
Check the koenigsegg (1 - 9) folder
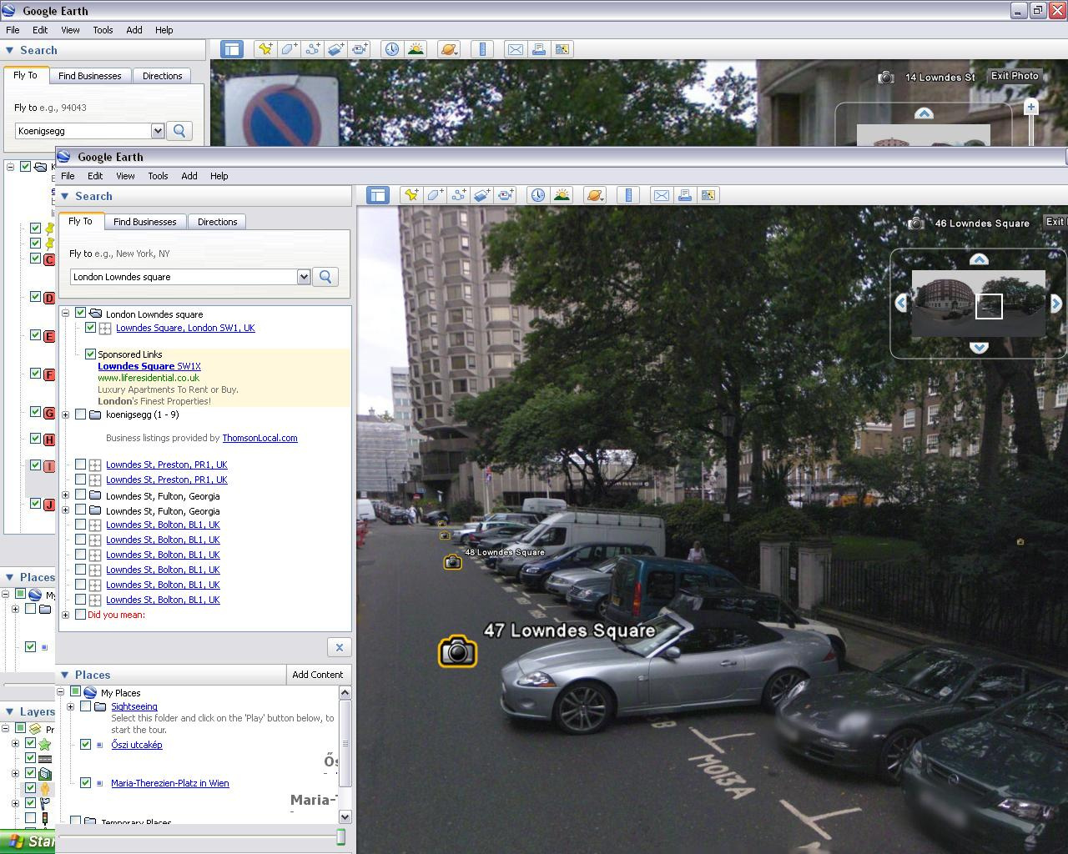click(x=80, y=414)
